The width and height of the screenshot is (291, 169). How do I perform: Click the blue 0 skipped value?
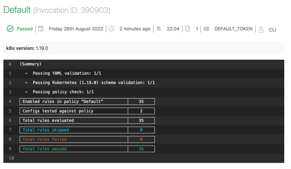(x=141, y=130)
